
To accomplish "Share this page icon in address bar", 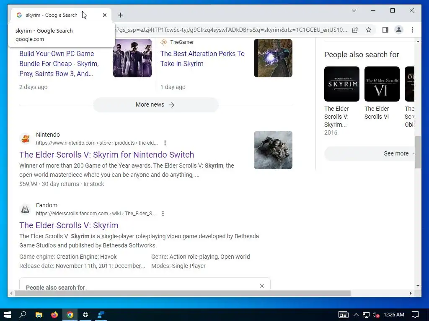I will click(355, 30).
